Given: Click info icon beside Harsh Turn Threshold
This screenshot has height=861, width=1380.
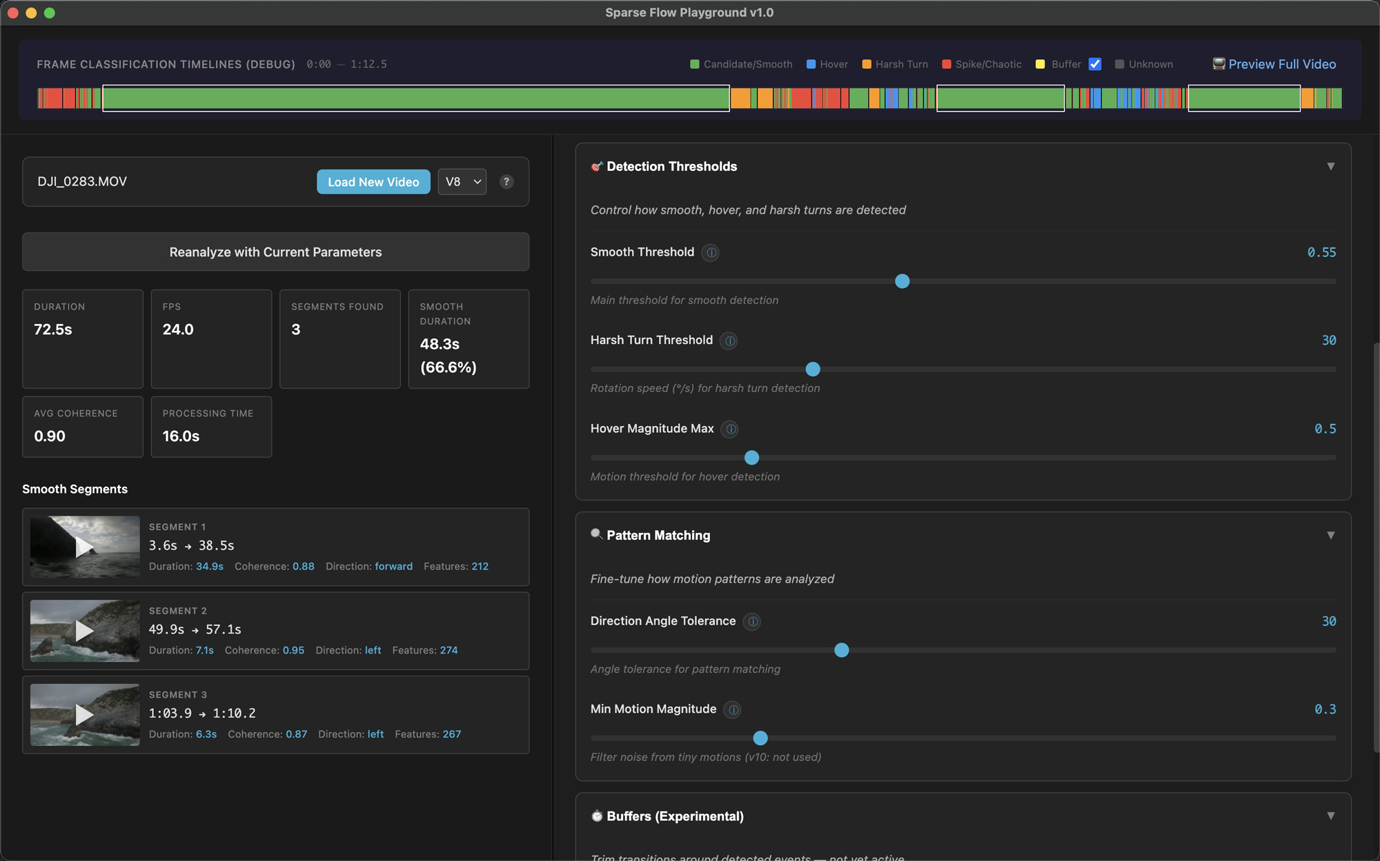Looking at the screenshot, I should (x=729, y=341).
